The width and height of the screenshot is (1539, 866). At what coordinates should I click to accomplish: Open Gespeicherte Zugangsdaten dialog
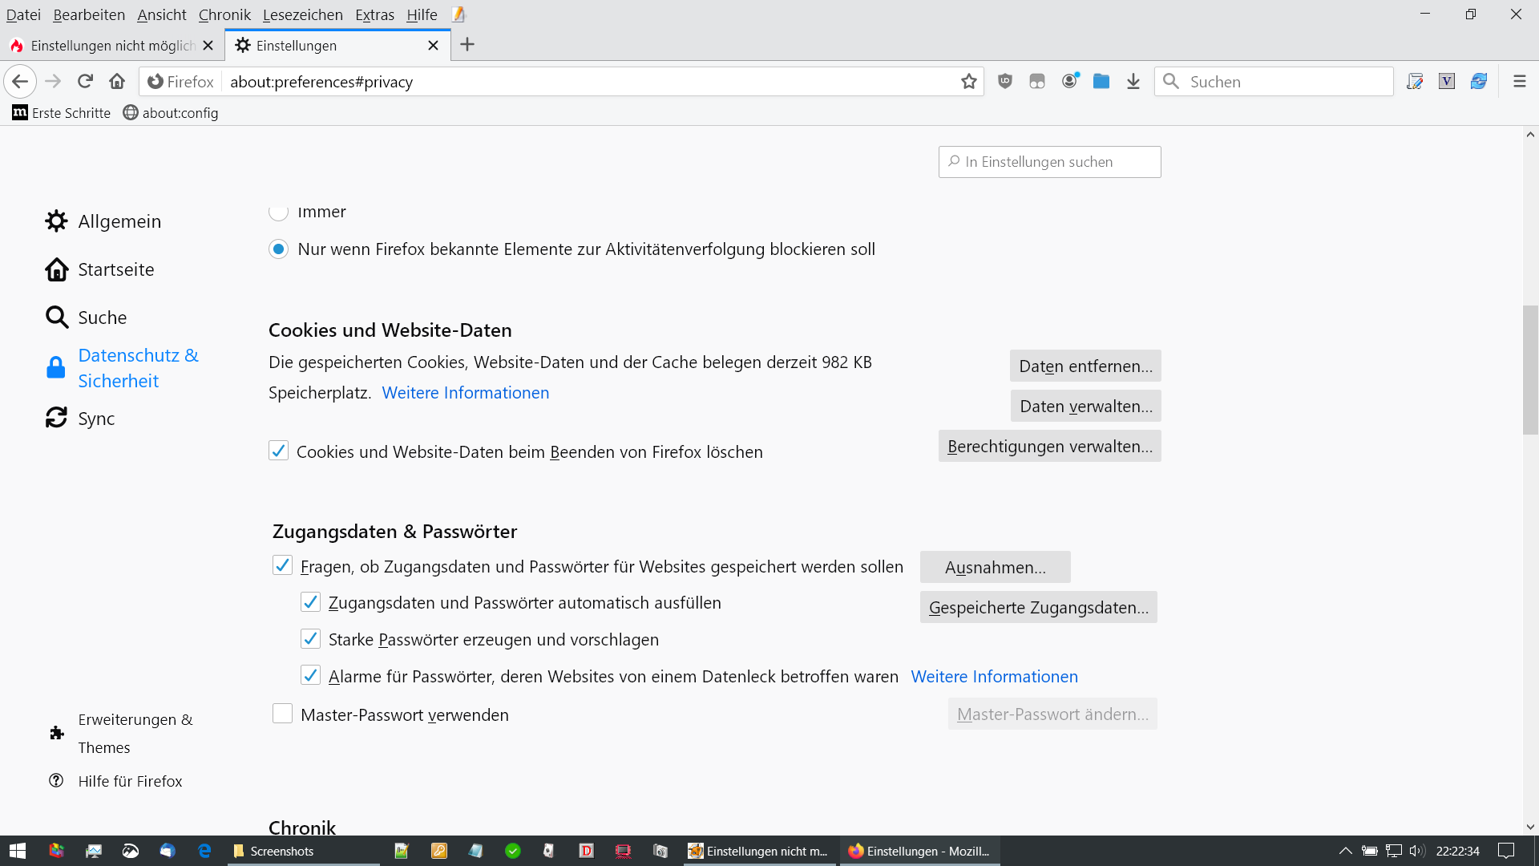pyautogui.click(x=1038, y=607)
